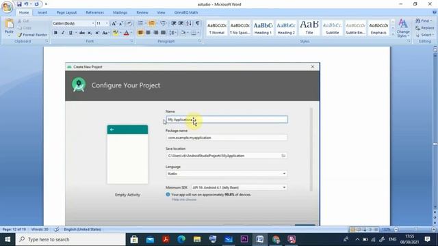Apply the Subtitle style
This screenshot has height=246, width=438.
click(333, 28)
